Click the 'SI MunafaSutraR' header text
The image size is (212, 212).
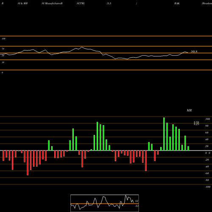coord(52,3)
